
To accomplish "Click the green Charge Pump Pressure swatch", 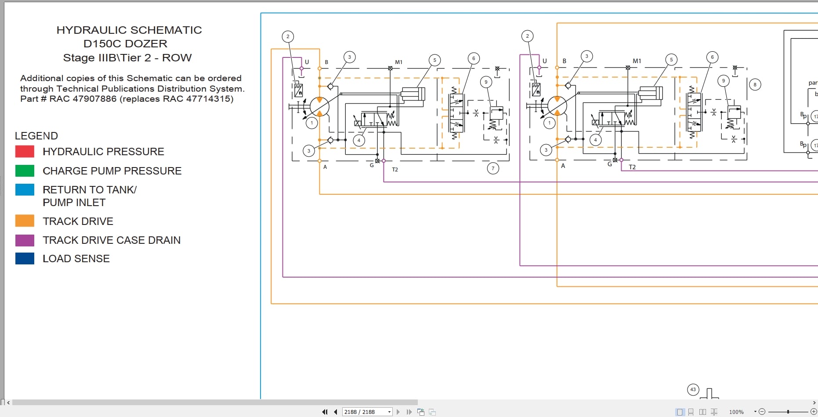I will click(x=25, y=171).
